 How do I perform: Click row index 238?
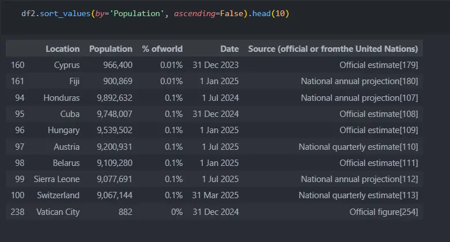17,212
